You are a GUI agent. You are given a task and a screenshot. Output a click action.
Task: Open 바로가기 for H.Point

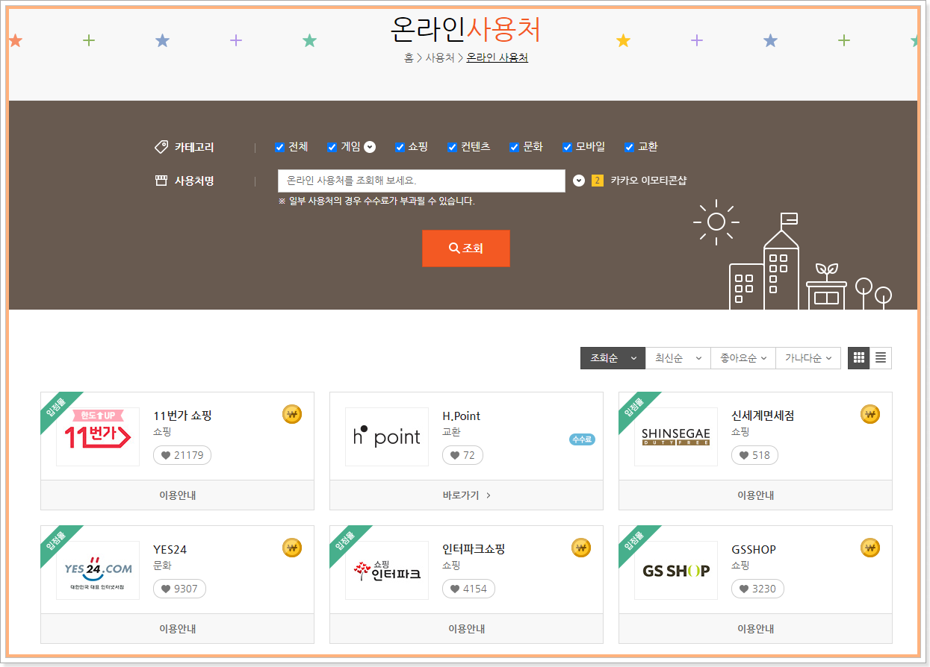pos(466,495)
